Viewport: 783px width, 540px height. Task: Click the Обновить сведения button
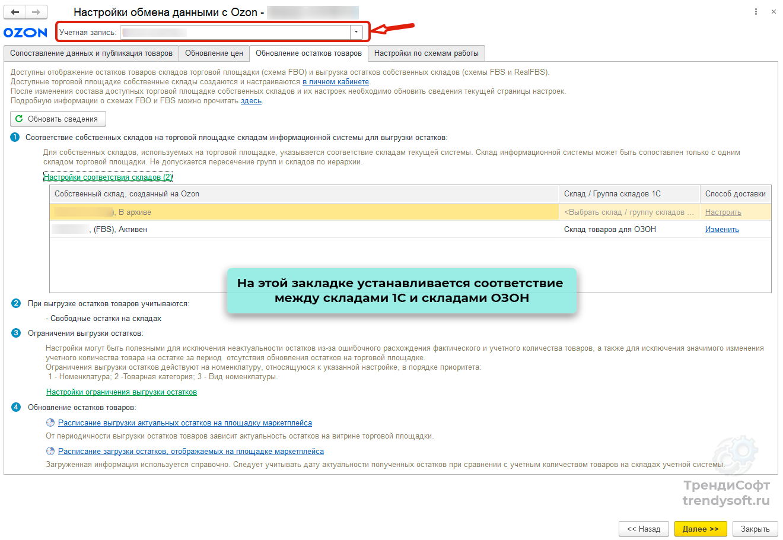[58, 119]
